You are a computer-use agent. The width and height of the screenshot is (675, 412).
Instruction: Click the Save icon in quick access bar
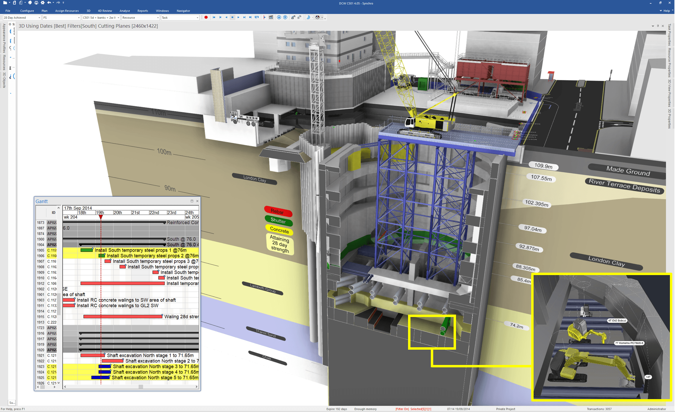point(14,3)
